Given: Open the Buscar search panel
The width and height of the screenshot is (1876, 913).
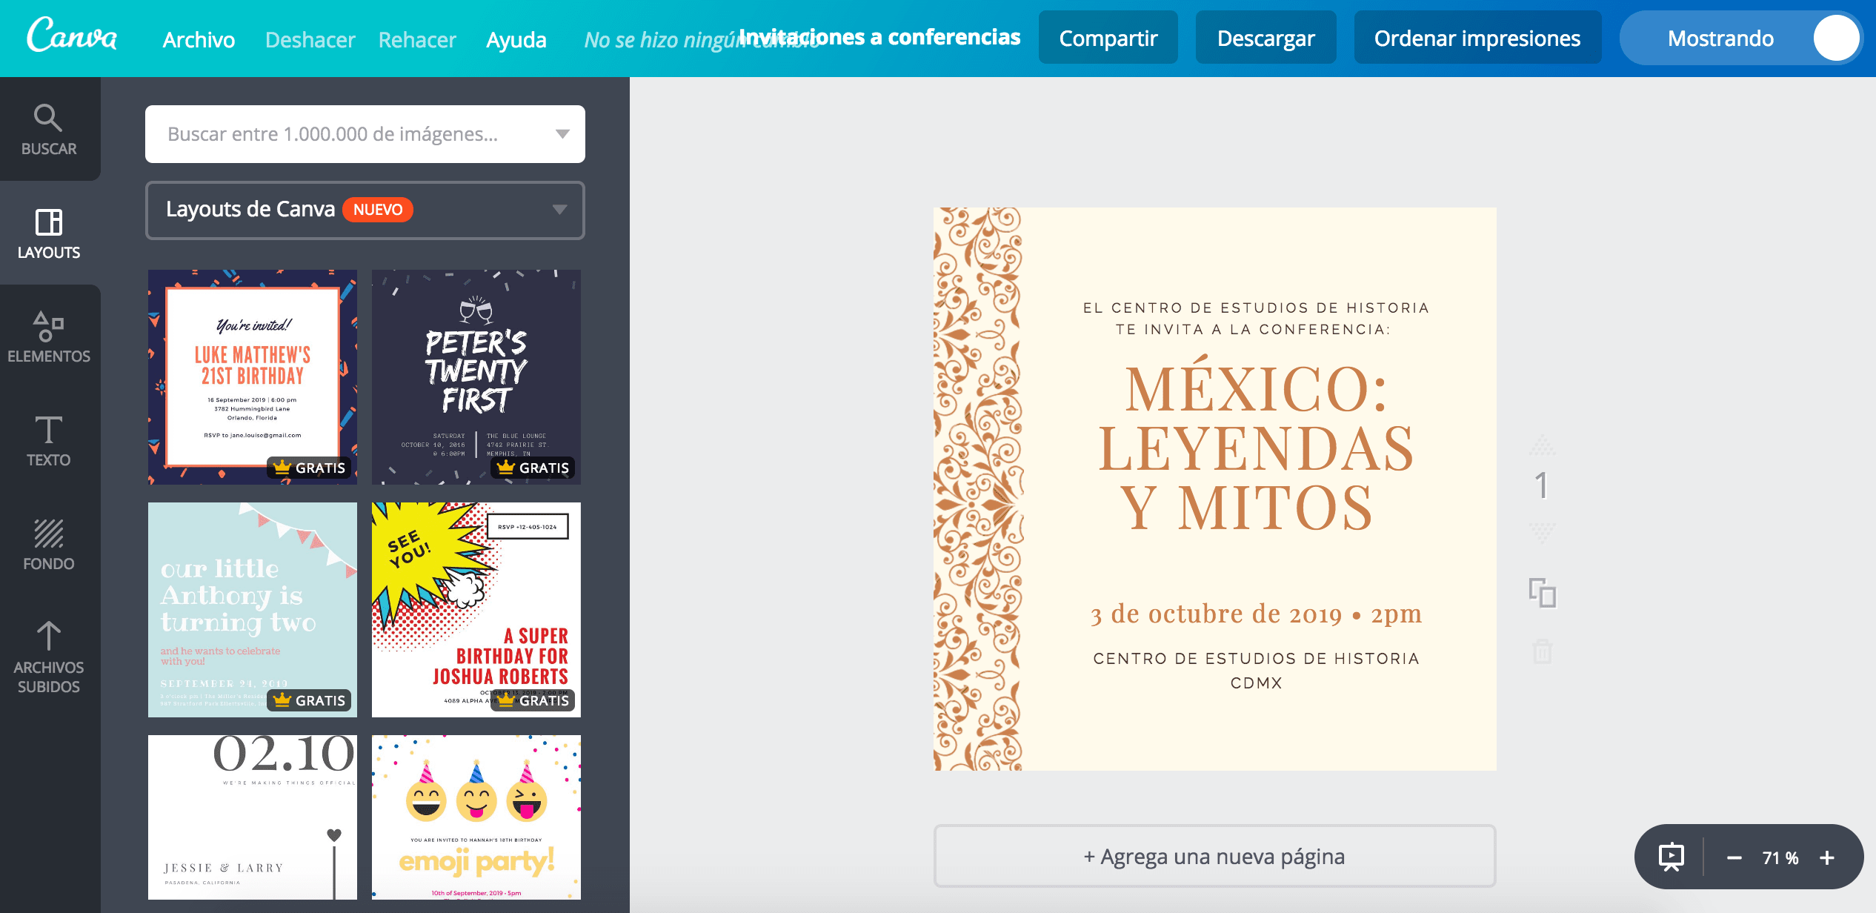Looking at the screenshot, I should click(49, 129).
